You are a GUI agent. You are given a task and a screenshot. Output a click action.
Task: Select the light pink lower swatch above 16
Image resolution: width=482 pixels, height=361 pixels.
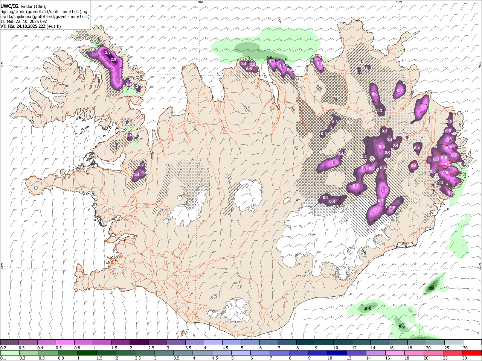[x=395, y=353]
